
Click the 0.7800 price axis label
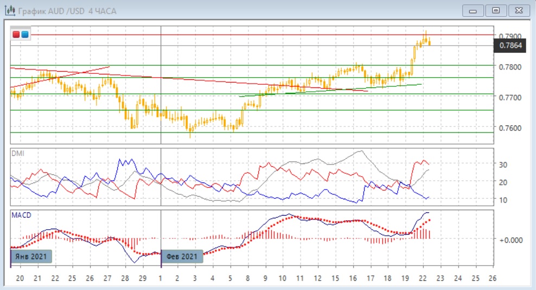[x=509, y=67]
